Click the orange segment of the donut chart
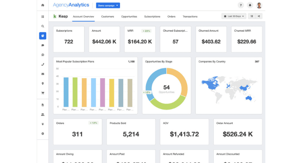302x163 pixels. pos(183,81)
